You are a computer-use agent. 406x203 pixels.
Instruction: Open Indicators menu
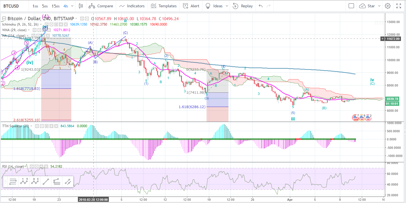(x=132, y=6)
